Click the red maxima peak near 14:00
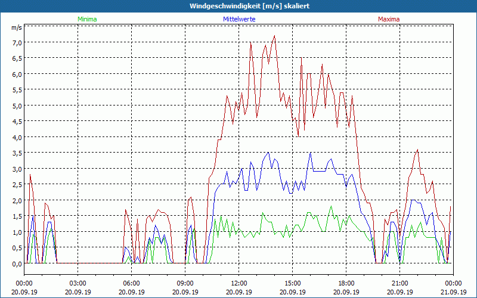This screenshot has width=477, height=298. point(274,36)
